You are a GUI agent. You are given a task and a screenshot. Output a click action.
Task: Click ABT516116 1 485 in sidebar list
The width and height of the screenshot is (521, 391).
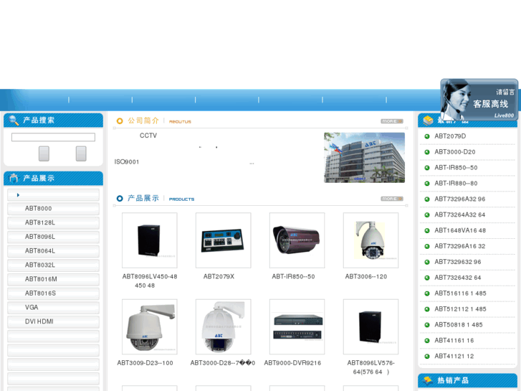tap(461, 293)
